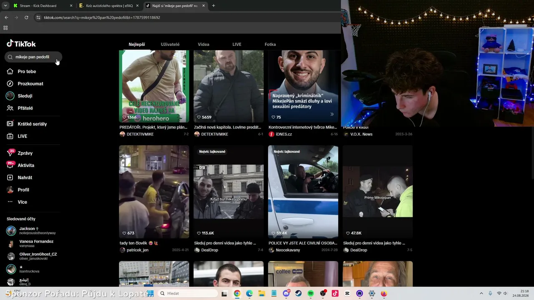The image size is (534, 300).
Task: Close the eFAQ quiz browser tab
Action: (x=137, y=6)
